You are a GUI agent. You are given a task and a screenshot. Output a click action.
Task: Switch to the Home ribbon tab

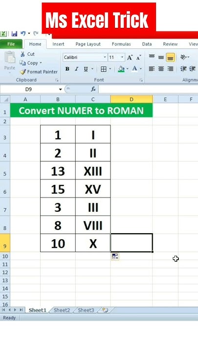point(35,44)
